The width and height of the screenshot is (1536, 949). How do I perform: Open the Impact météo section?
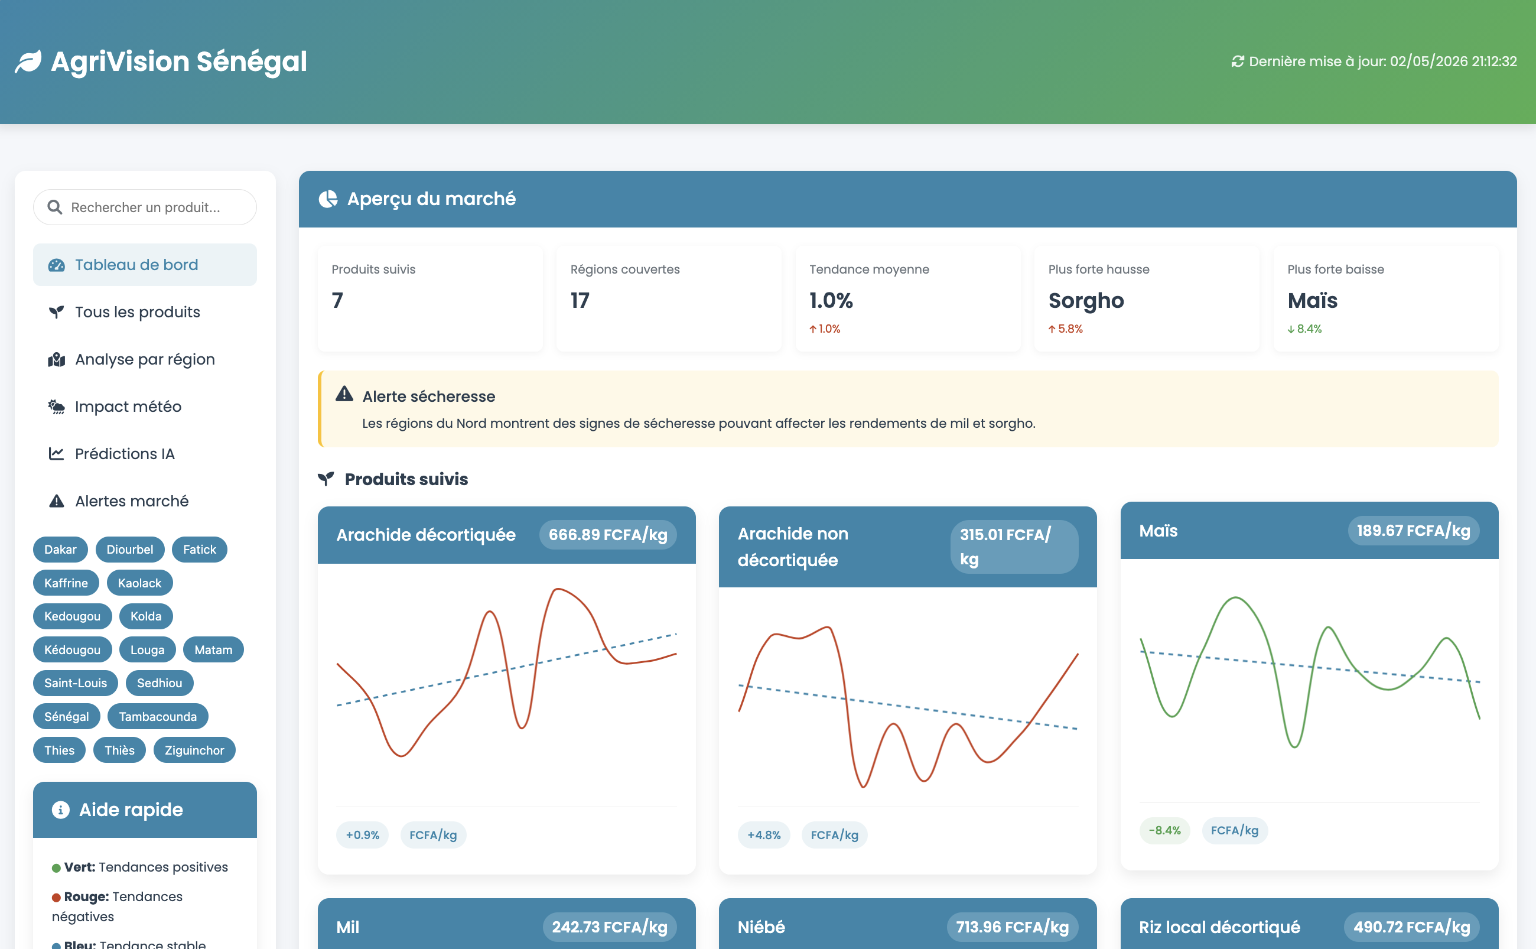[145, 407]
